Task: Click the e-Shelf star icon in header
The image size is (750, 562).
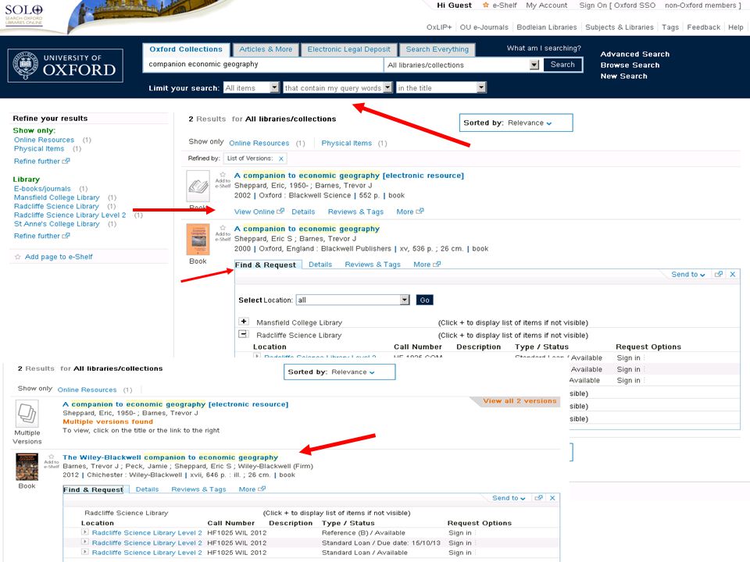Action: tap(485, 5)
